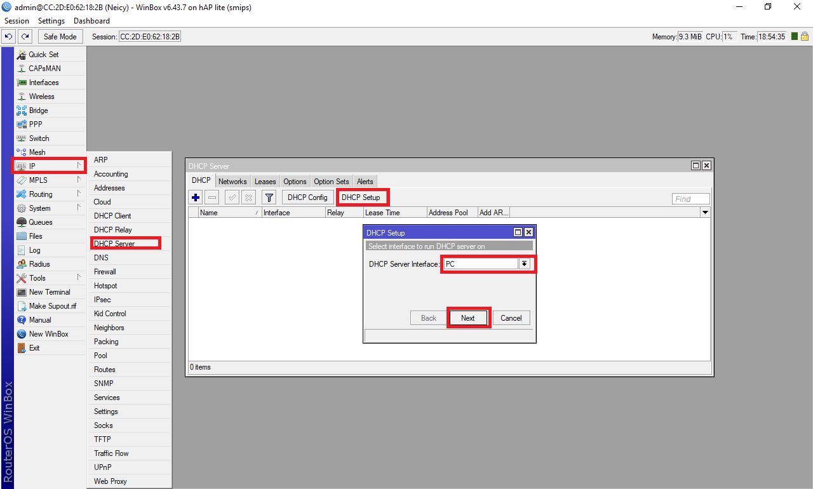Expand the IP sidebar menu
The height and width of the screenshot is (489, 813).
tap(50, 166)
